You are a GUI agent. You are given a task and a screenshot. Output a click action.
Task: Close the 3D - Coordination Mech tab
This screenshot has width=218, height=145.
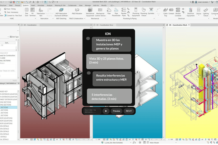pos(189,25)
